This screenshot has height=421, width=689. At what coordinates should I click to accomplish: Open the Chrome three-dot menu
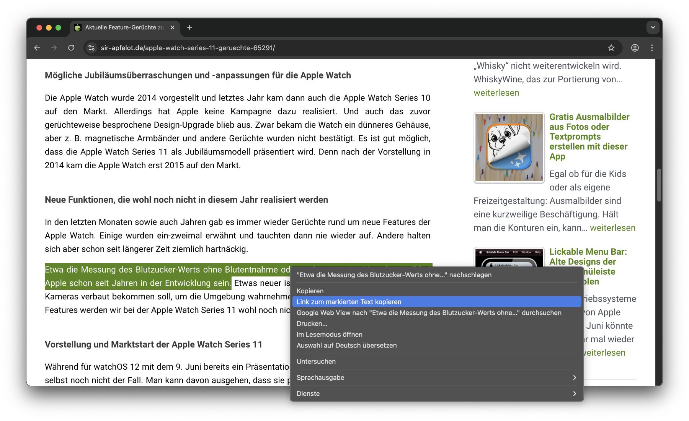tap(652, 48)
